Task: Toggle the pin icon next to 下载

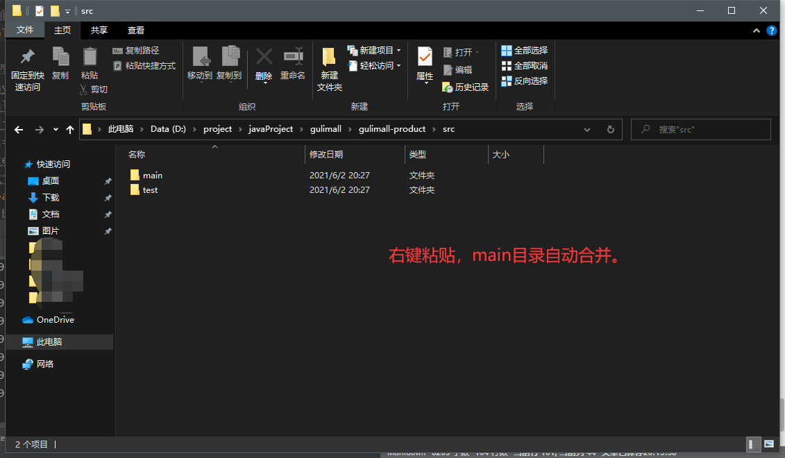Action: pos(108,197)
